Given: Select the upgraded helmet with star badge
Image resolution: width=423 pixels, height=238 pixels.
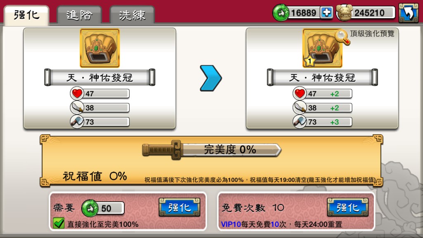Looking at the screenshot, I should (x=322, y=48).
